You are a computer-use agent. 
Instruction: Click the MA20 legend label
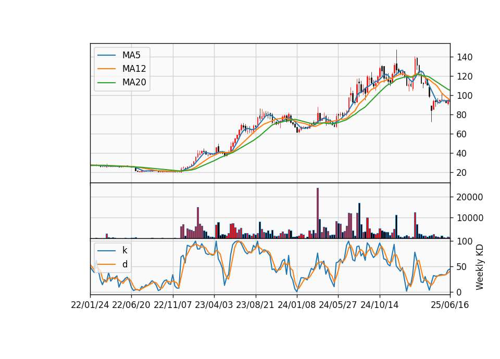point(134,83)
